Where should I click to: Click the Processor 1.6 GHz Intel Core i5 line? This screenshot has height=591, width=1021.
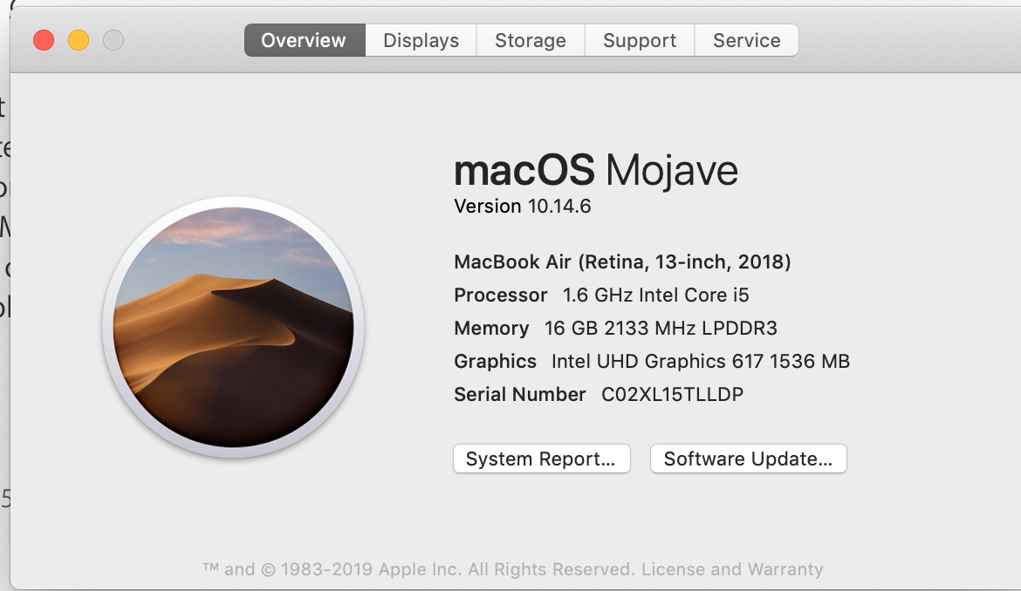click(x=601, y=295)
